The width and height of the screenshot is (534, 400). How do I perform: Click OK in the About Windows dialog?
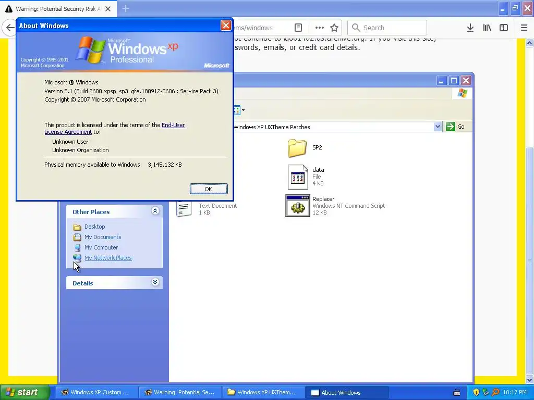point(209,189)
